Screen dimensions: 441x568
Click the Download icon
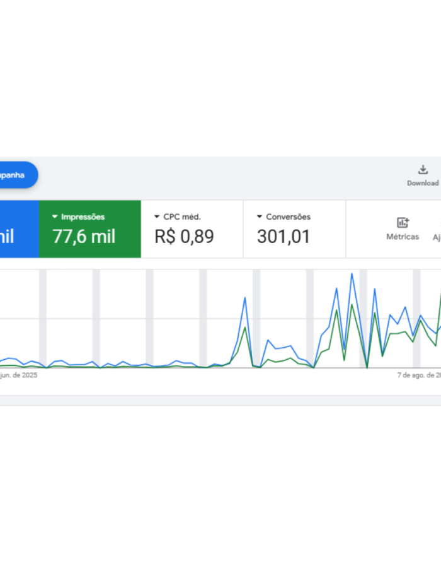pos(423,170)
